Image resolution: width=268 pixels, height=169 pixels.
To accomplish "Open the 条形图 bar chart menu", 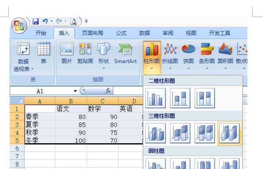I will 207,56.
